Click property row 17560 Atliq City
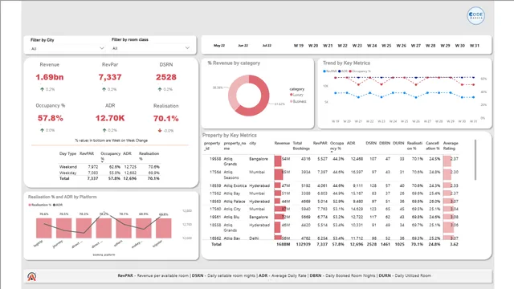This screenshot has height=289, width=514. click(x=331, y=209)
